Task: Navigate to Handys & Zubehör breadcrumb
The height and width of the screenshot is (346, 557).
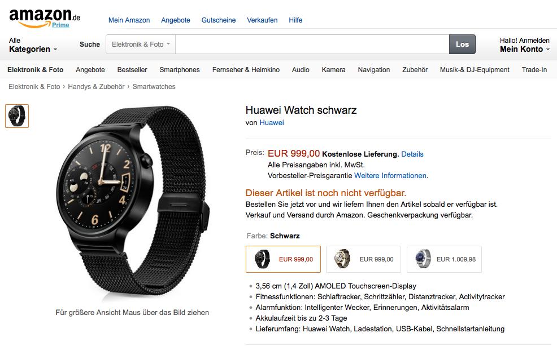Action: 96,87
